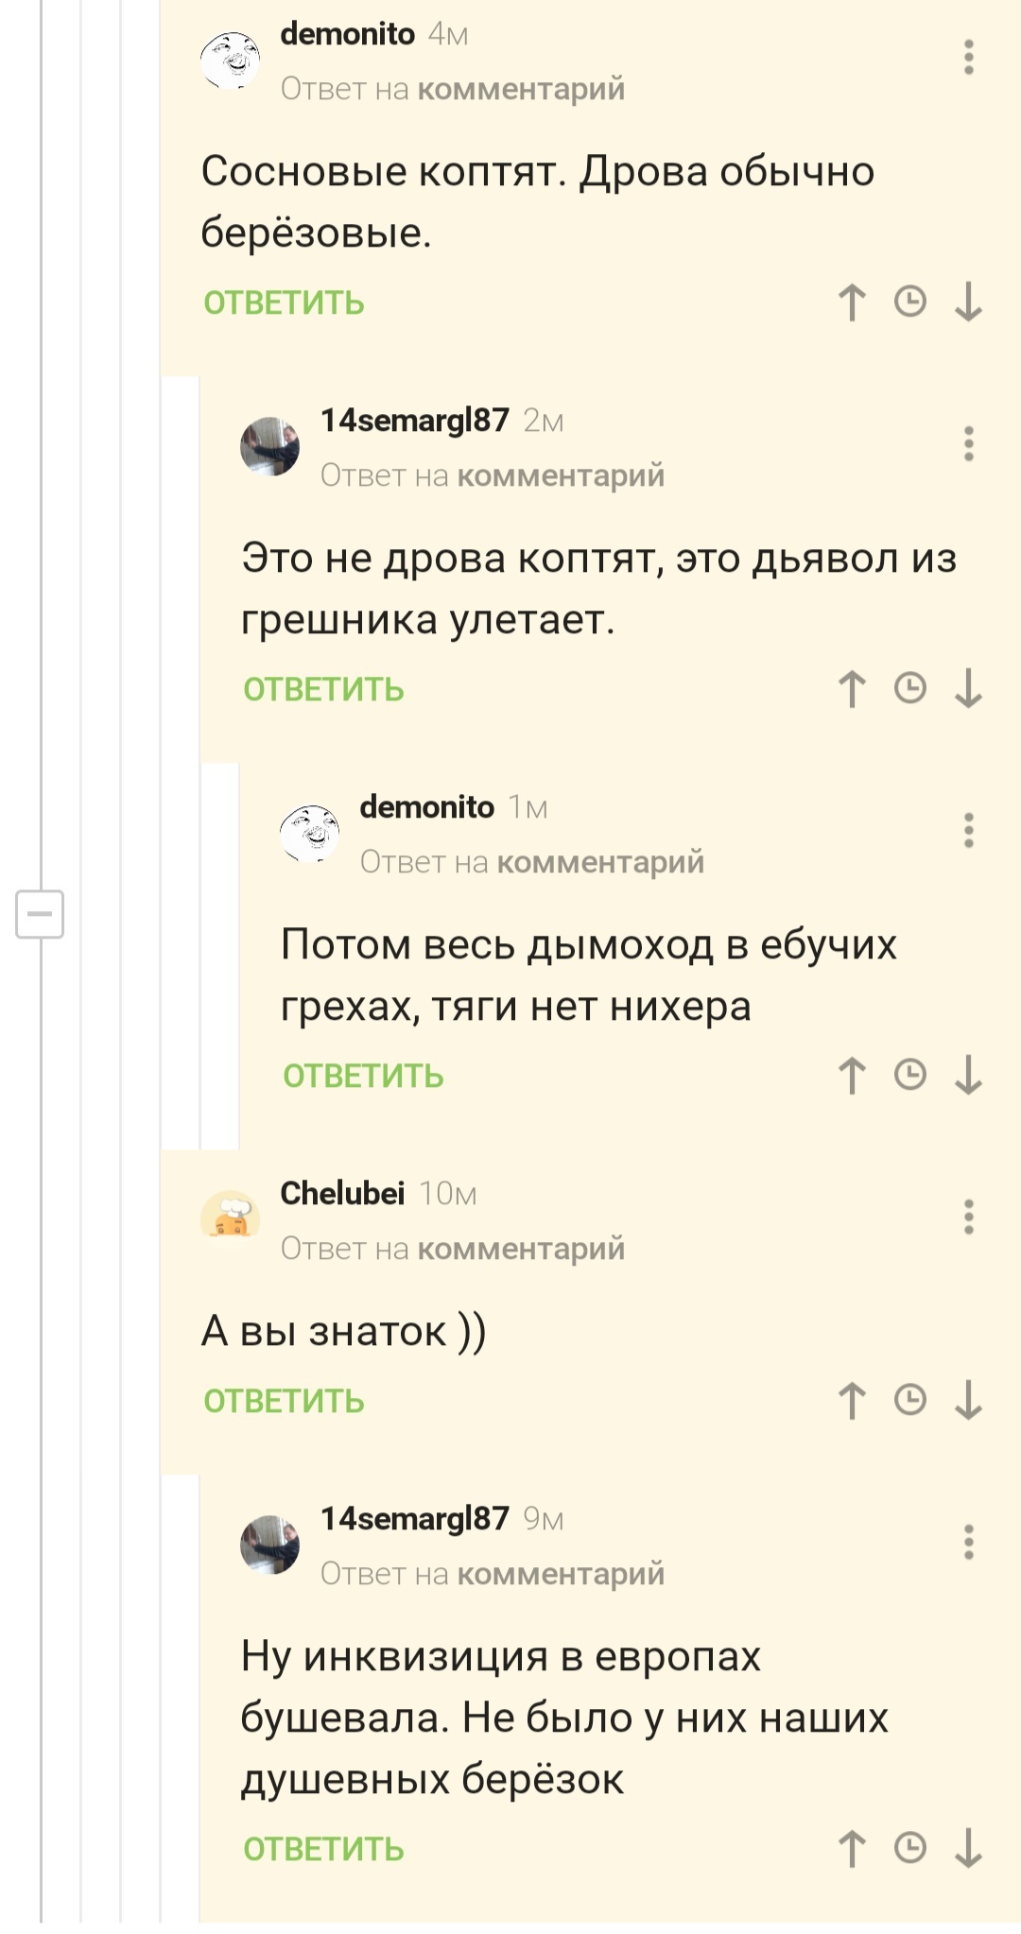
Task: Open more options for 14semargl87's 2м comment
Action: pos(968,443)
